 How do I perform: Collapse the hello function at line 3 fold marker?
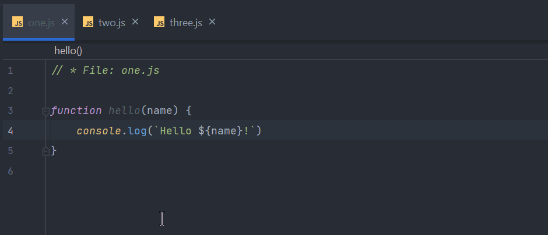(x=46, y=112)
